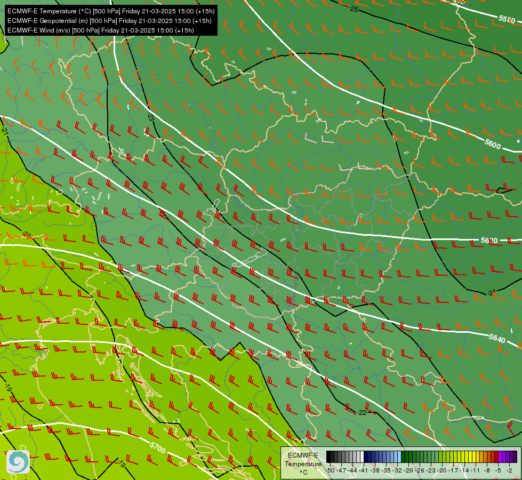Screen dimensions: 522x480
Task: Click the -35 legend tick label
Action: pyautogui.click(x=386, y=470)
